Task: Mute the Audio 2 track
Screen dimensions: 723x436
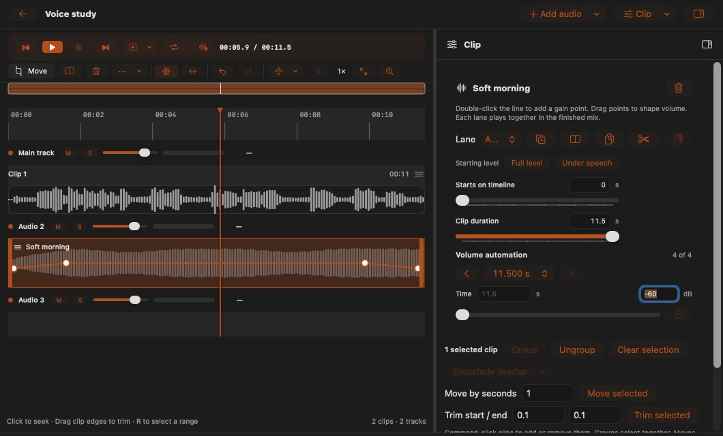Action: [x=58, y=227]
